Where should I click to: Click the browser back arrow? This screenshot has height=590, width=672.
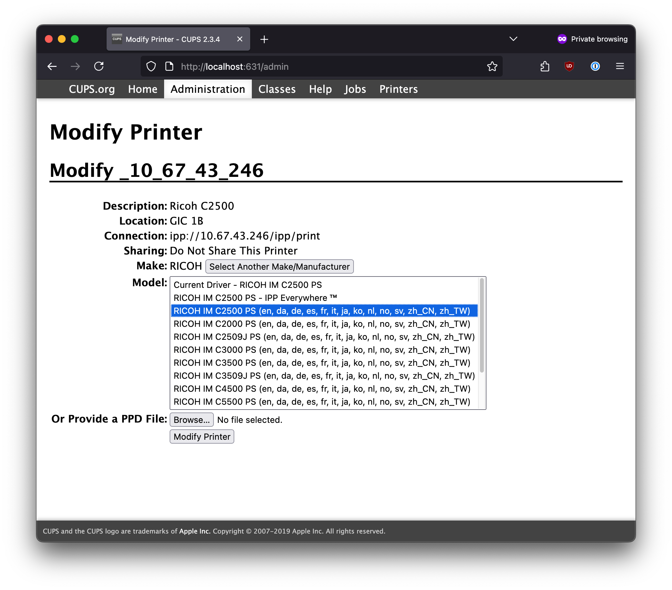coord(52,67)
